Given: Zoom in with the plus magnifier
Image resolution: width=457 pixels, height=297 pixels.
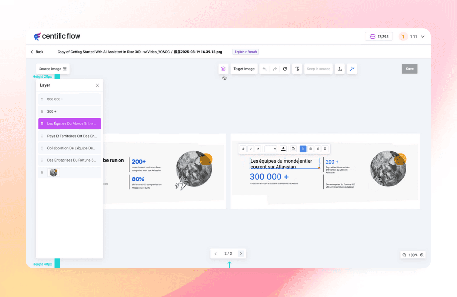Looking at the screenshot, I should (422, 255).
